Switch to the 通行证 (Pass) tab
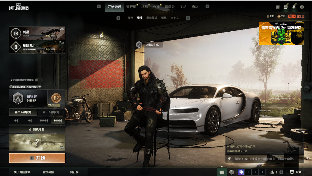This screenshot has height=176, width=312. [x=131, y=7]
